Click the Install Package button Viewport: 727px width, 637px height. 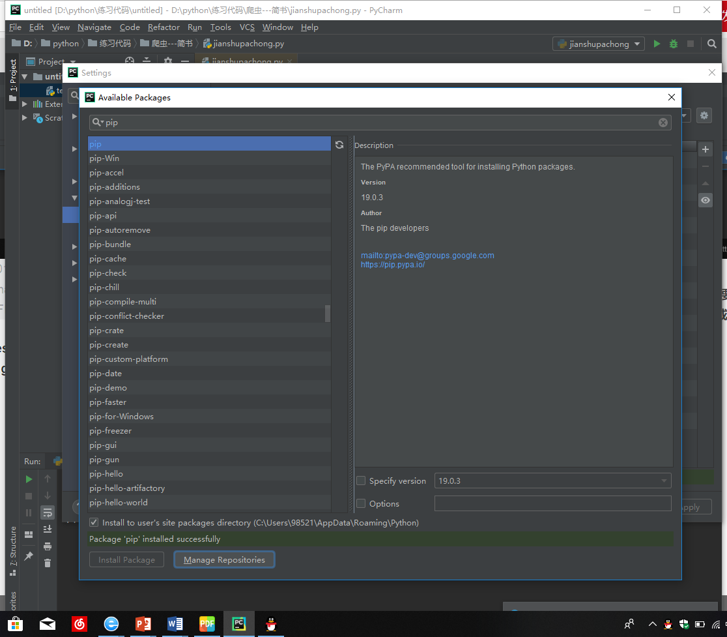126,559
